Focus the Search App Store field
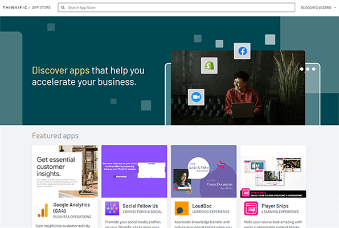Image resolution: width=339 pixels, height=228 pixels. (x=177, y=7)
